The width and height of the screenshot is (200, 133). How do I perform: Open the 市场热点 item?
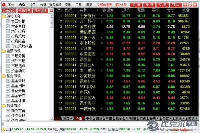point(16,66)
